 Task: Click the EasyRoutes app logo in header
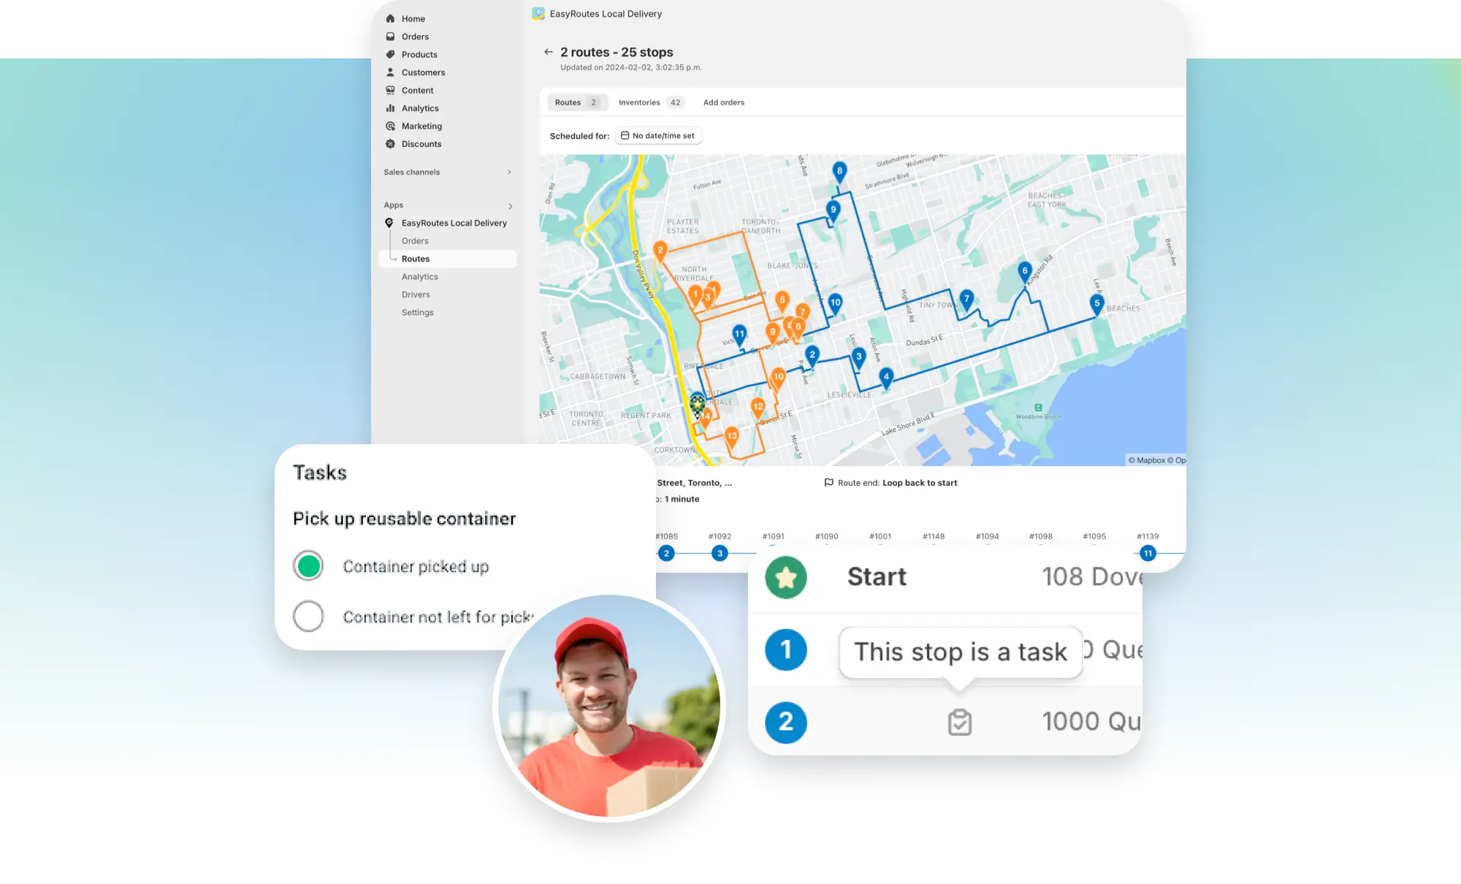click(x=538, y=14)
